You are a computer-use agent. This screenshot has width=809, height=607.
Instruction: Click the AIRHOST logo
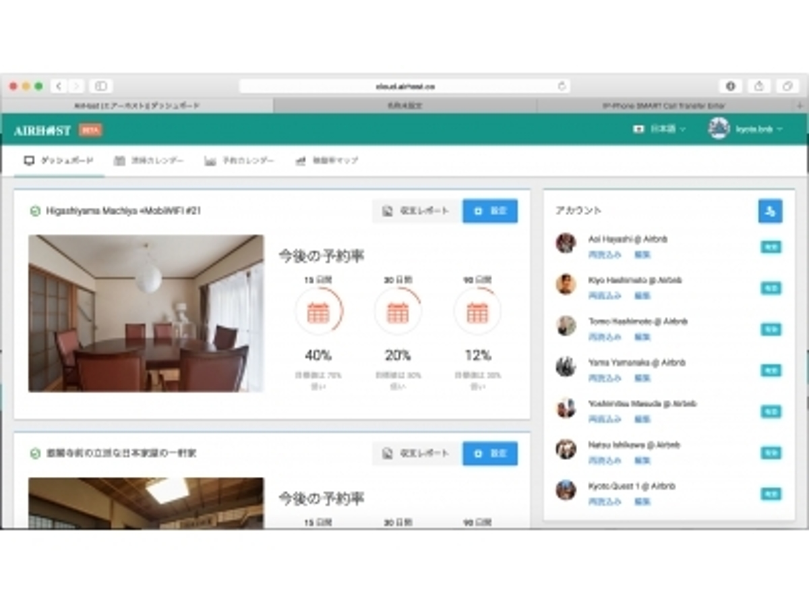coord(42,130)
